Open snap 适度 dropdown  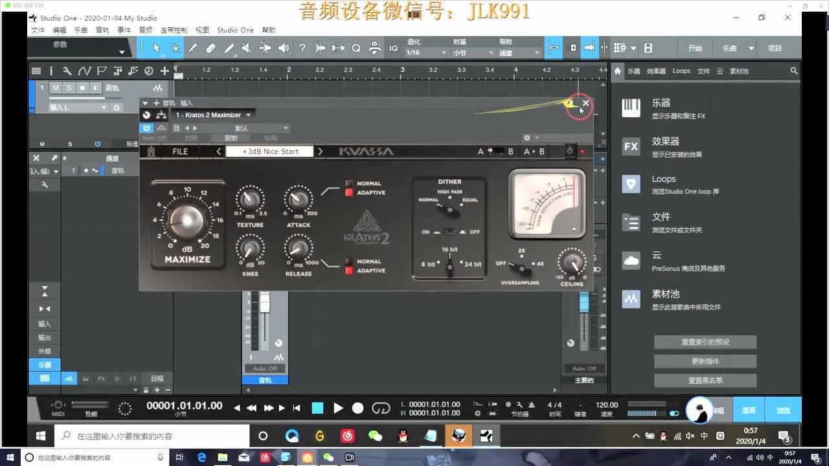pos(519,53)
